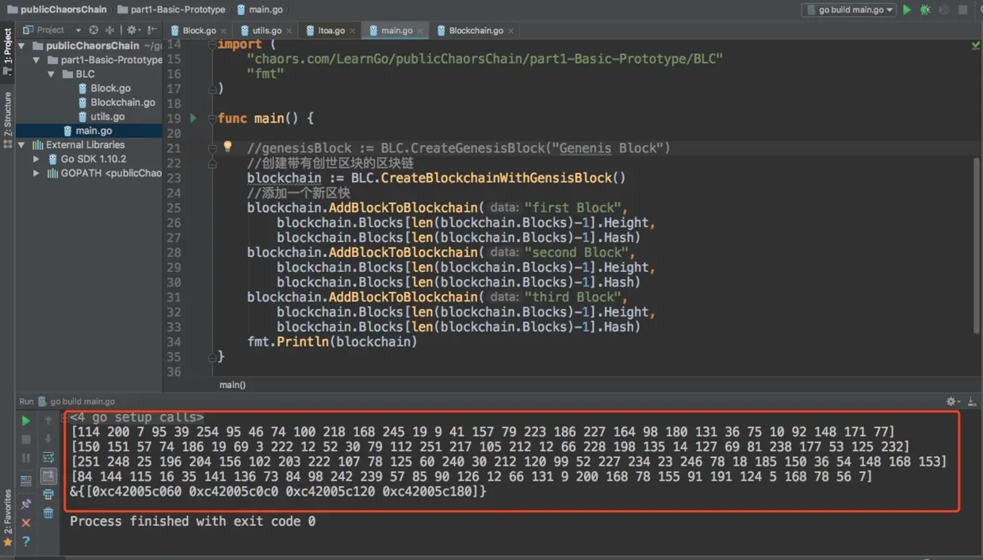This screenshot has height=560, width=983.
Task: Click the publicChaorsChain breadcrumb in the navigation bar
Action: (56, 10)
